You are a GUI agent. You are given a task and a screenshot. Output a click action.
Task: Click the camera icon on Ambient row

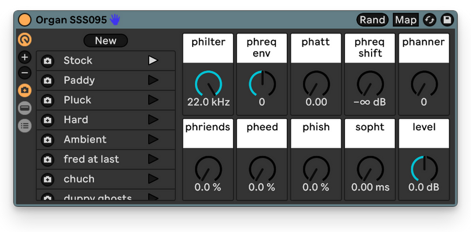click(x=47, y=140)
